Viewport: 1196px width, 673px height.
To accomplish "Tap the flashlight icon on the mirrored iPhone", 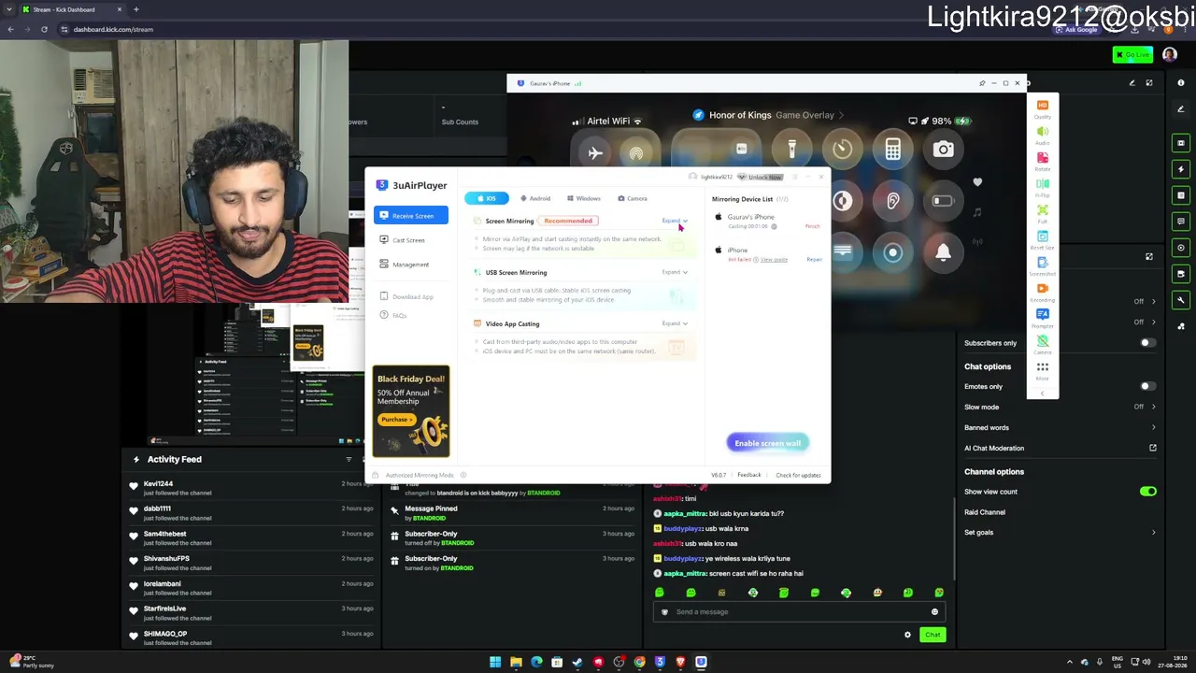I will tap(792, 150).
